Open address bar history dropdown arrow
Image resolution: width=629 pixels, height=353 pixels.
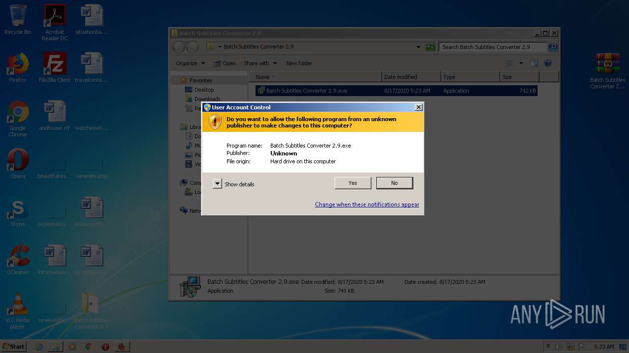pos(418,47)
